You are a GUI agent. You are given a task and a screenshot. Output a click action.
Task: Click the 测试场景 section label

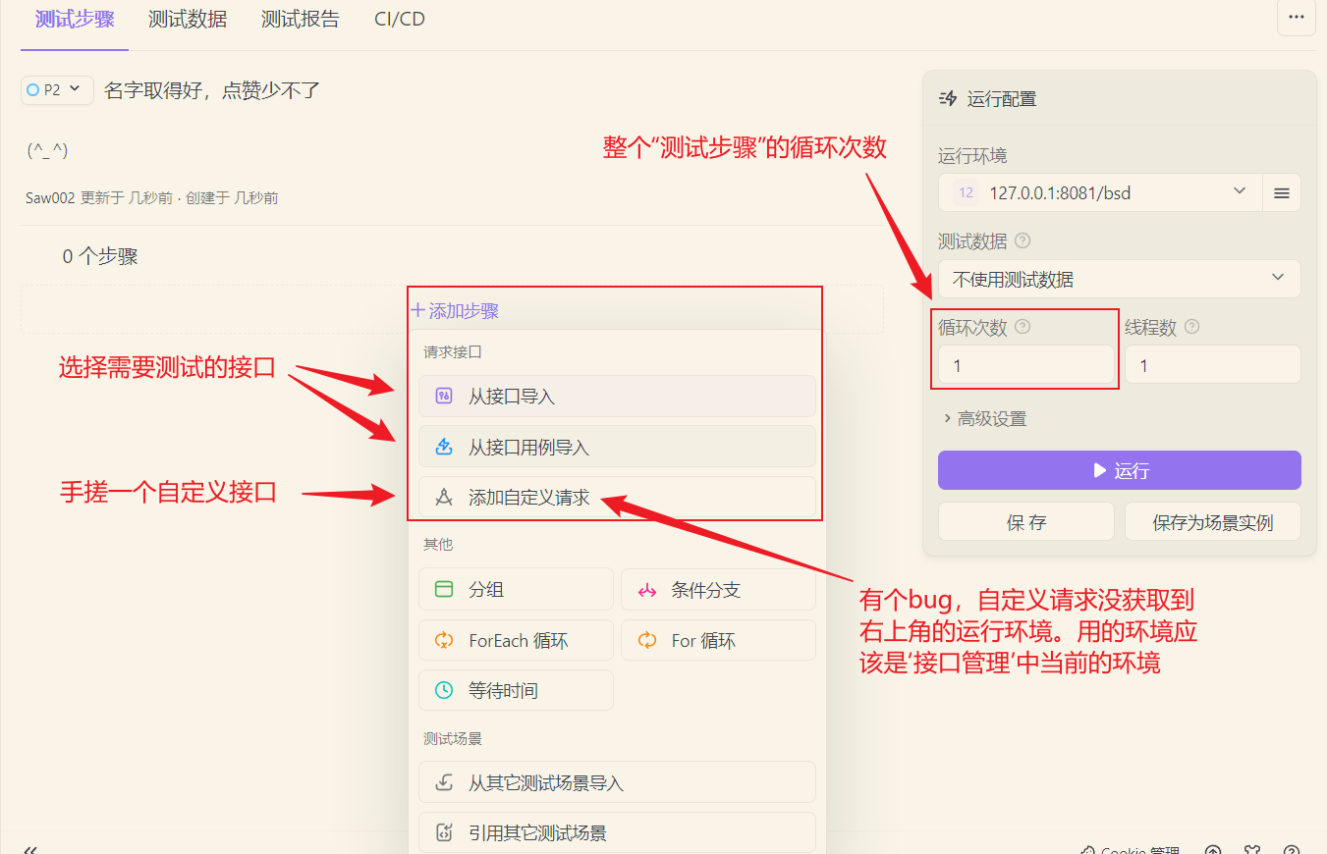click(453, 738)
